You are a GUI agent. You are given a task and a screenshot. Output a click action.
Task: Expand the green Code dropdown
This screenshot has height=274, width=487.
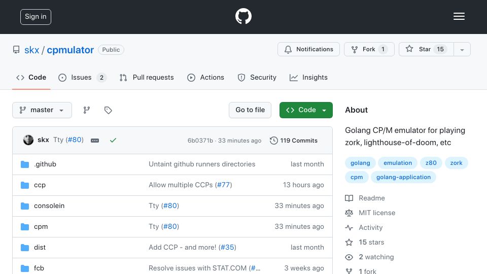[x=306, y=110]
